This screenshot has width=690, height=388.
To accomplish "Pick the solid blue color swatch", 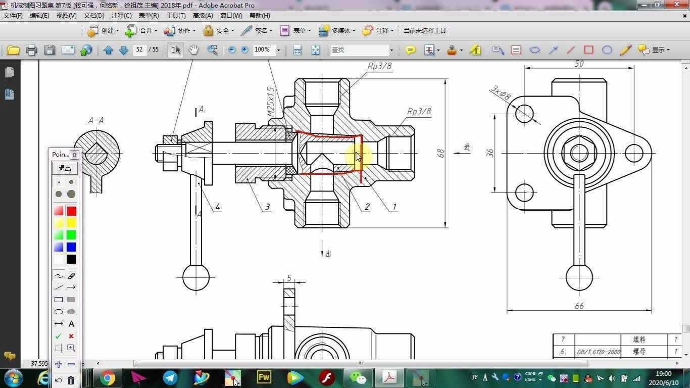I will (x=71, y=247).
